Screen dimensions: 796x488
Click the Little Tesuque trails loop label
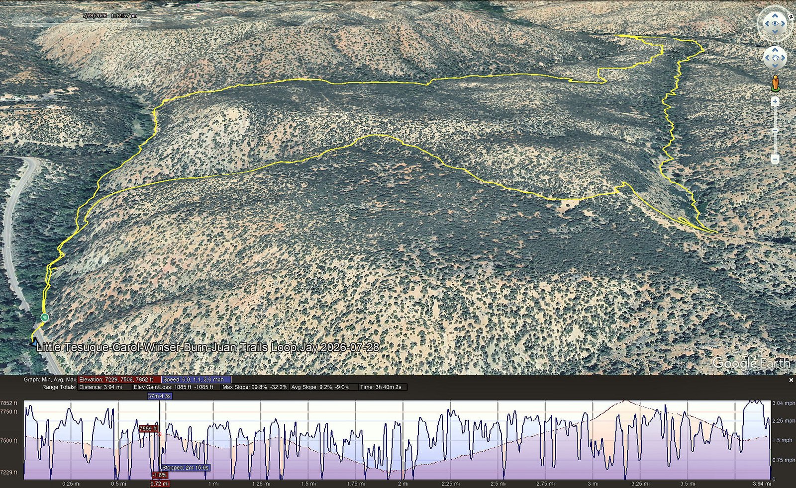(x=208, y=347)
